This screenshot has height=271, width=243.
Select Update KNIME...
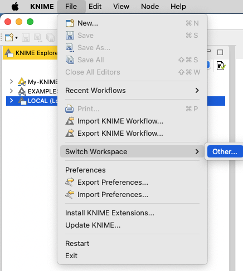tap(132, 225)
